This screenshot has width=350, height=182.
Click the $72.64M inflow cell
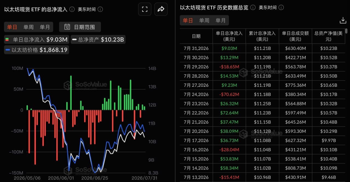[229, 113]
